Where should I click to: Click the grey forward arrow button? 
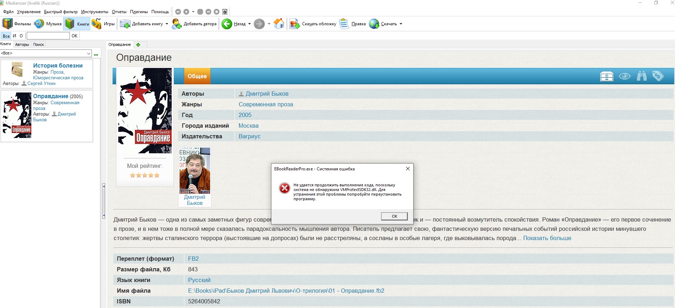(x=259, y=24)
